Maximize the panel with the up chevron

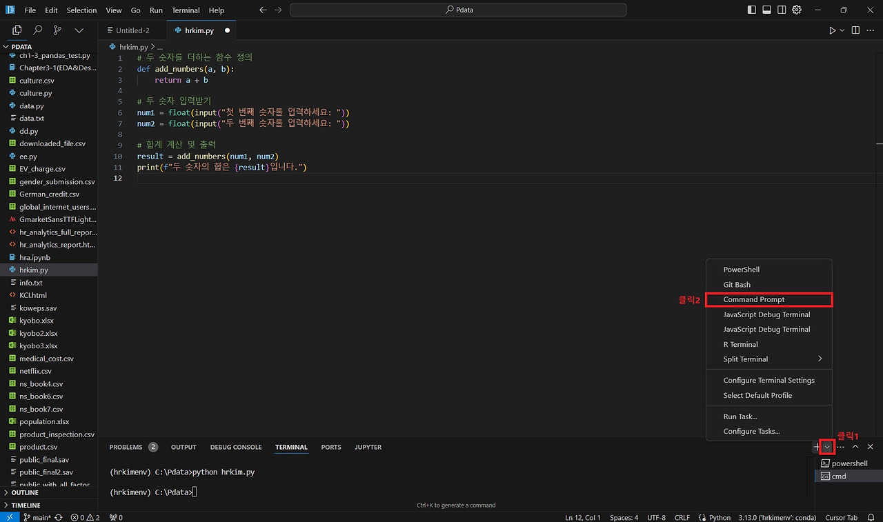point(855,447)
